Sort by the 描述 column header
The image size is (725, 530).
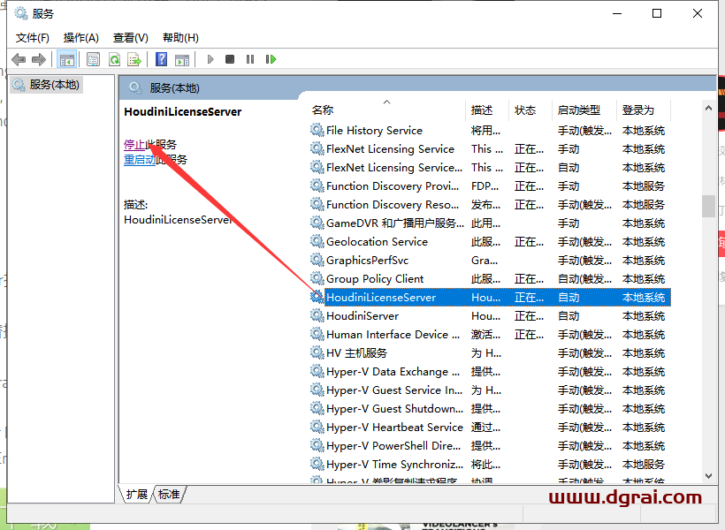pos(487,110)
